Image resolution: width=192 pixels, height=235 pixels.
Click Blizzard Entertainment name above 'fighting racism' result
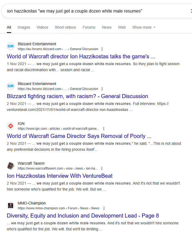coord(37,84)
